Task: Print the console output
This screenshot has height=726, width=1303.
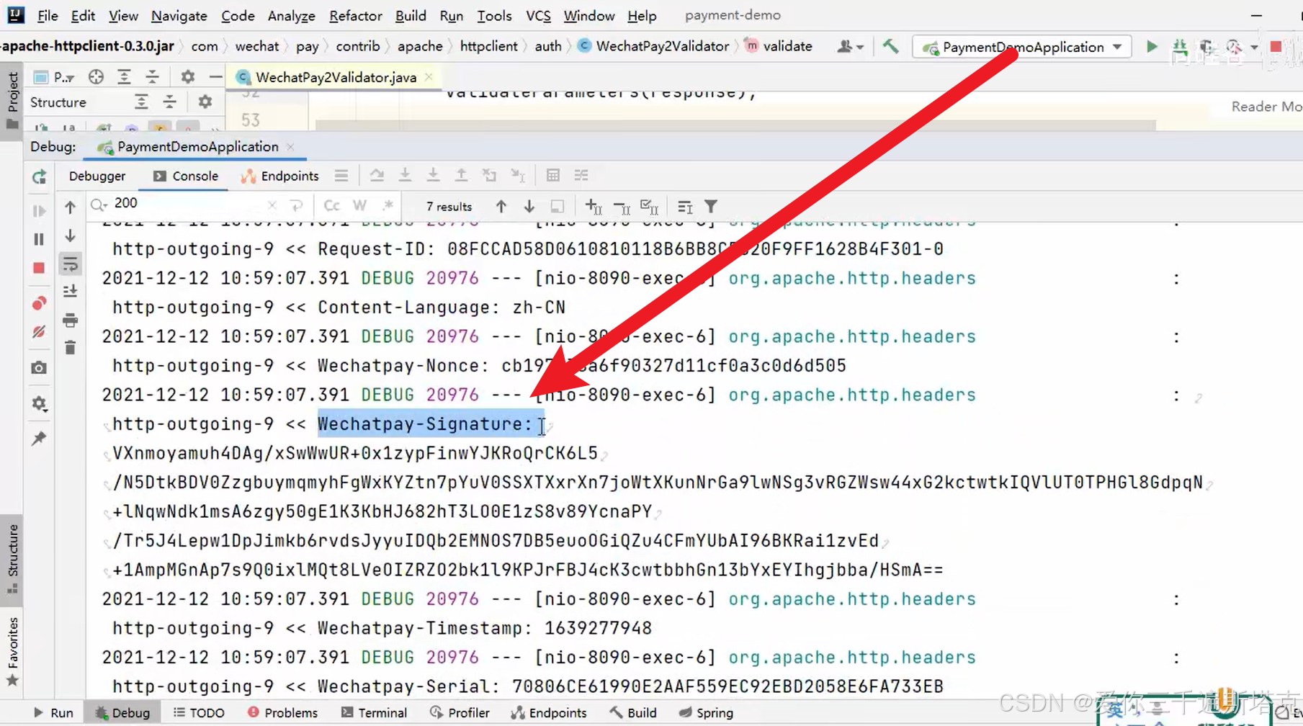Action: (70, 320)
